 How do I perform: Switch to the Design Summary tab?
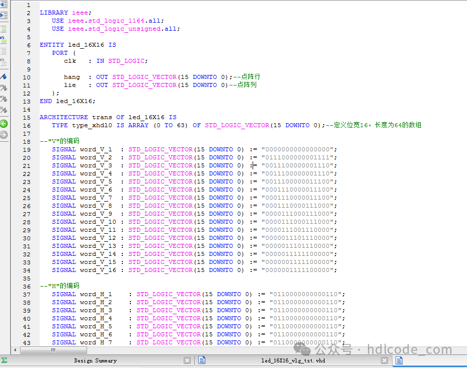(95, 360)
